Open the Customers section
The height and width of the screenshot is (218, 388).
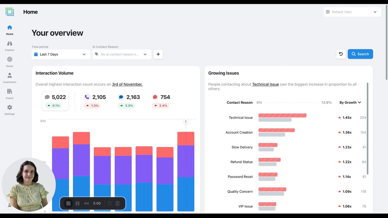point(10,78)
